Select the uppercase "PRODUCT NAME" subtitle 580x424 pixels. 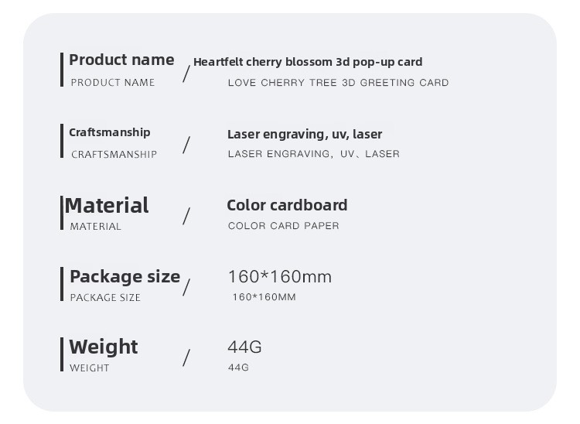pyautogui.click(x=112, y=83)
